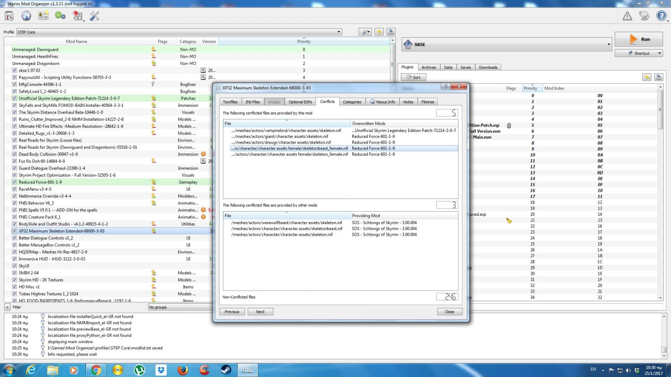Click the Next button in dialog
This screenshot has width=671, height=377.
[260, 312]
